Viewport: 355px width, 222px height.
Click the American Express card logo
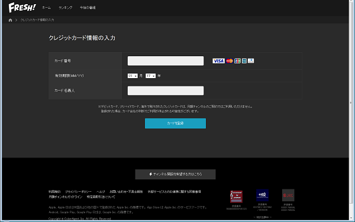click(244, 61)
